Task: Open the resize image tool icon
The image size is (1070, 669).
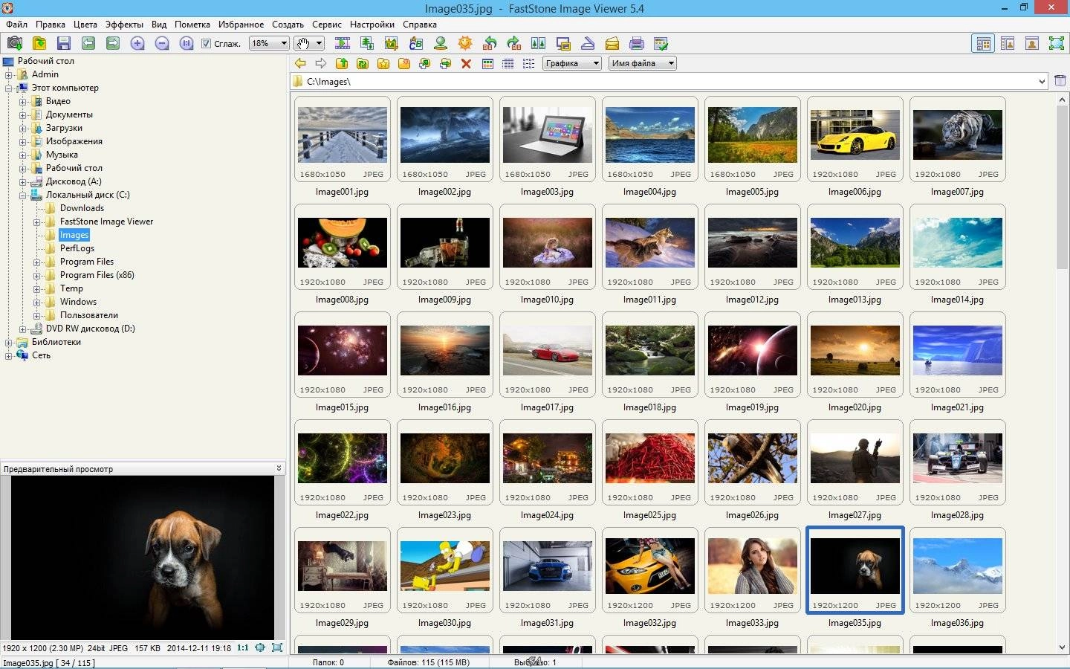Action: (367, 43)
